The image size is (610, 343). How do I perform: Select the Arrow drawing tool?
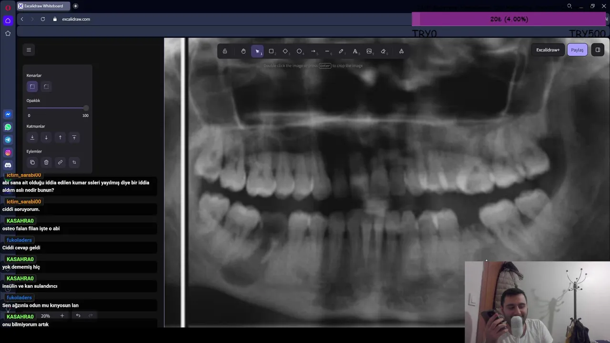[x=313, y=51]
